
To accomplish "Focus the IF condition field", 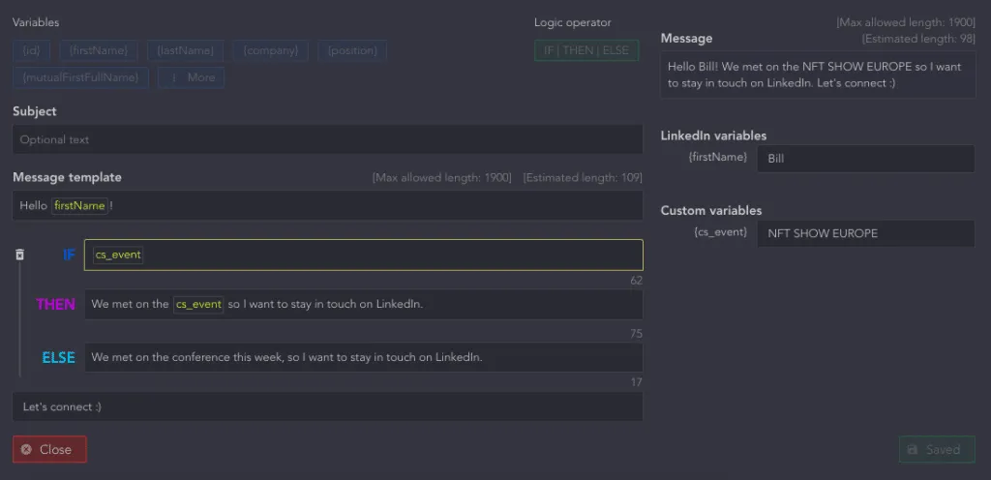I will pyautogui.click(x=364, y=255).
